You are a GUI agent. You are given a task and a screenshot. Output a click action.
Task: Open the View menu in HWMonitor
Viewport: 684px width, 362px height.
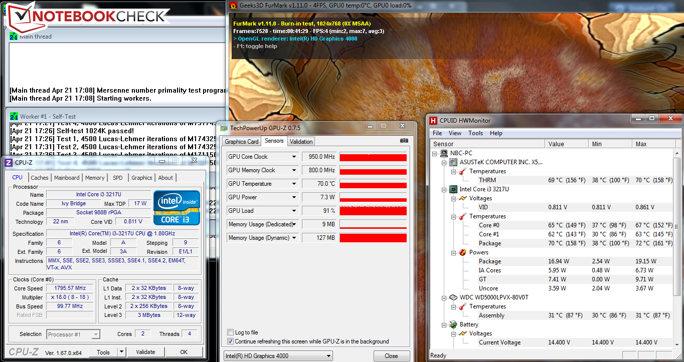click(x=455, y=133)
